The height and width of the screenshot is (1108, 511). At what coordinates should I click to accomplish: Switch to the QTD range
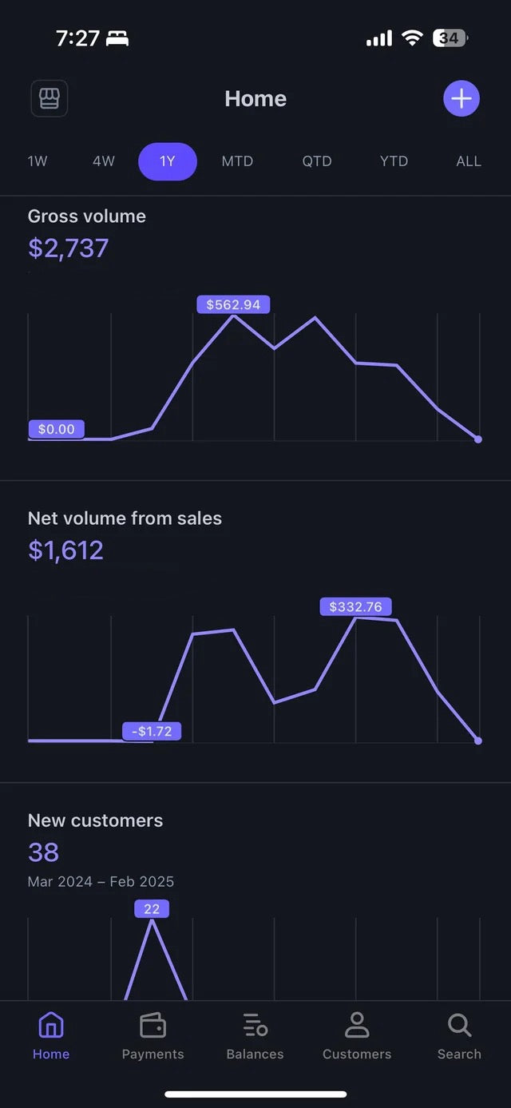(317, 161)
